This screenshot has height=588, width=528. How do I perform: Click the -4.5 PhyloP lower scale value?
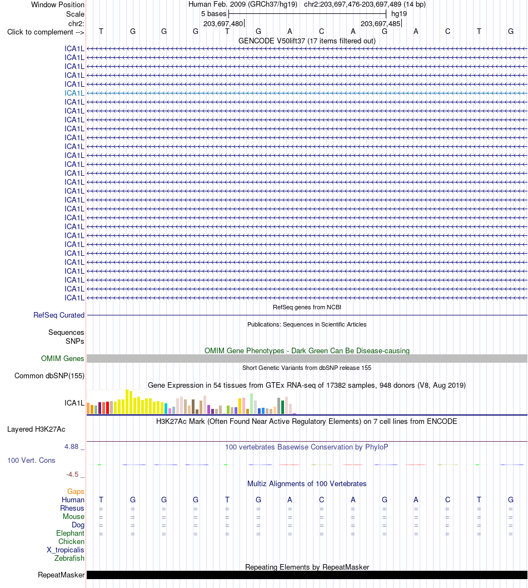[72, 475]
